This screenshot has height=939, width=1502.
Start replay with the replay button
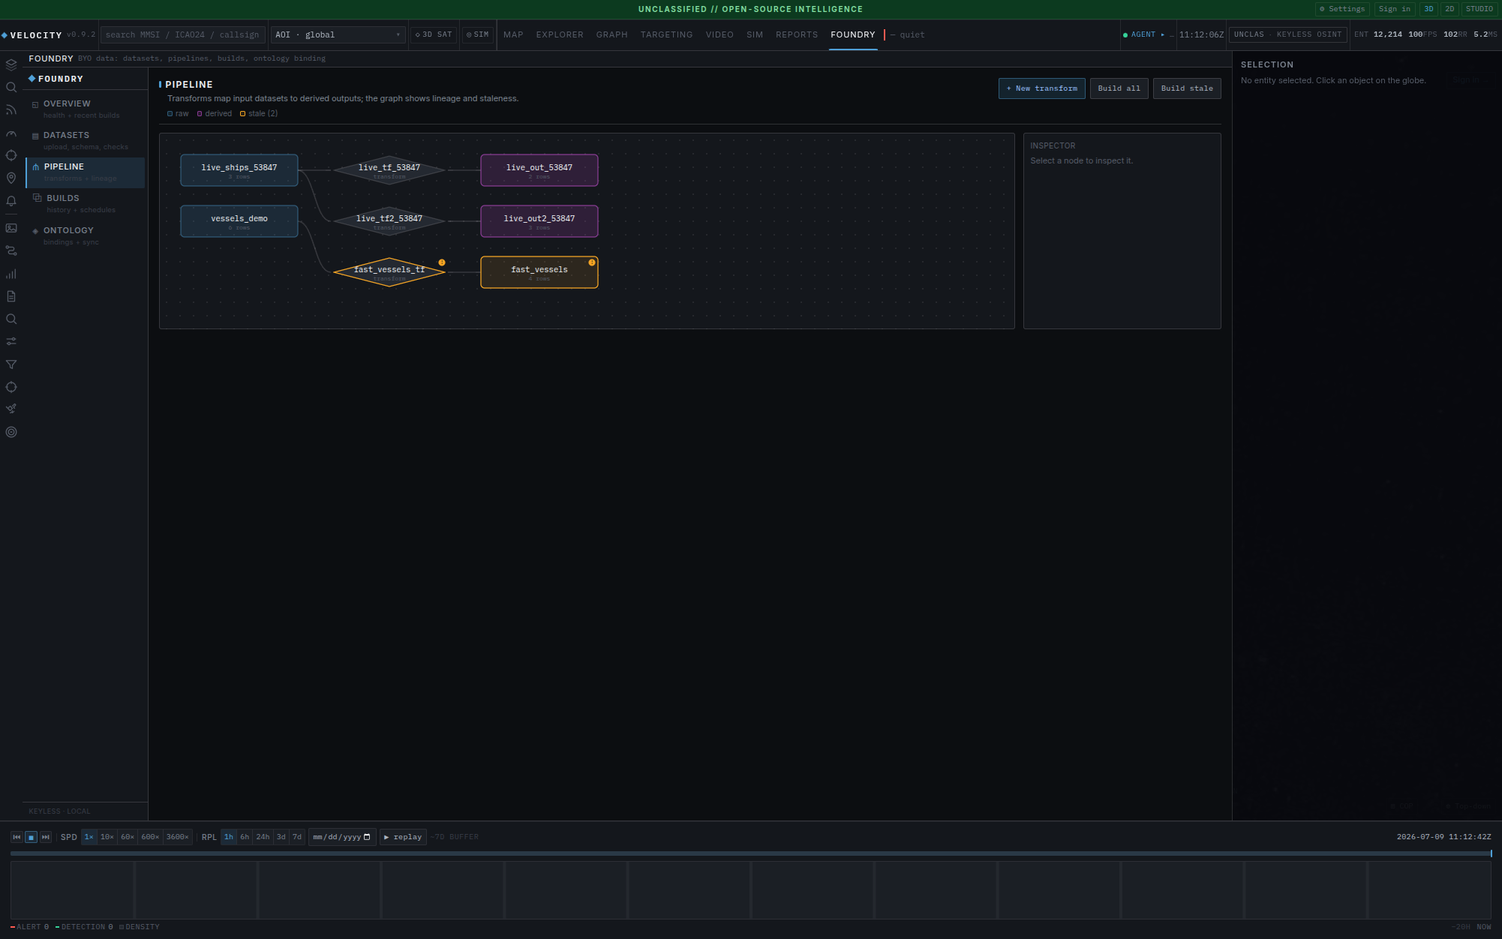pos(403,837)
